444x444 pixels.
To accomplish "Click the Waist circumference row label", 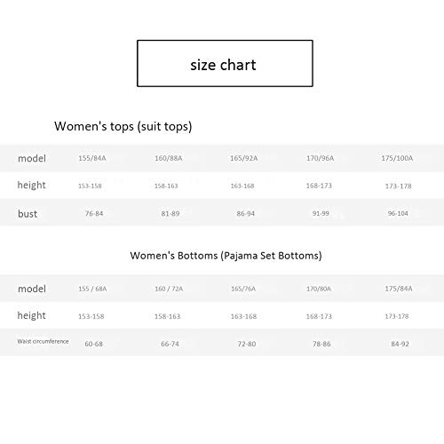I will point(43,341).
